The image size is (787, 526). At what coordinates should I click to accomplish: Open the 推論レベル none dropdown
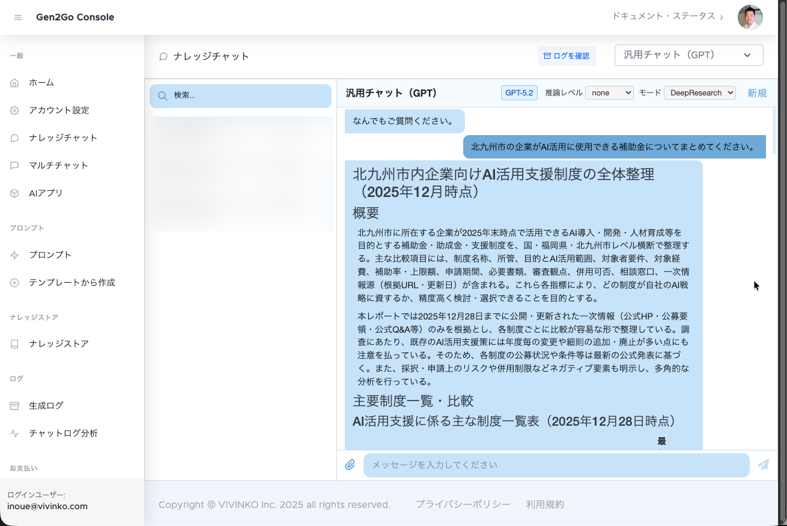(x=609, y=93)
